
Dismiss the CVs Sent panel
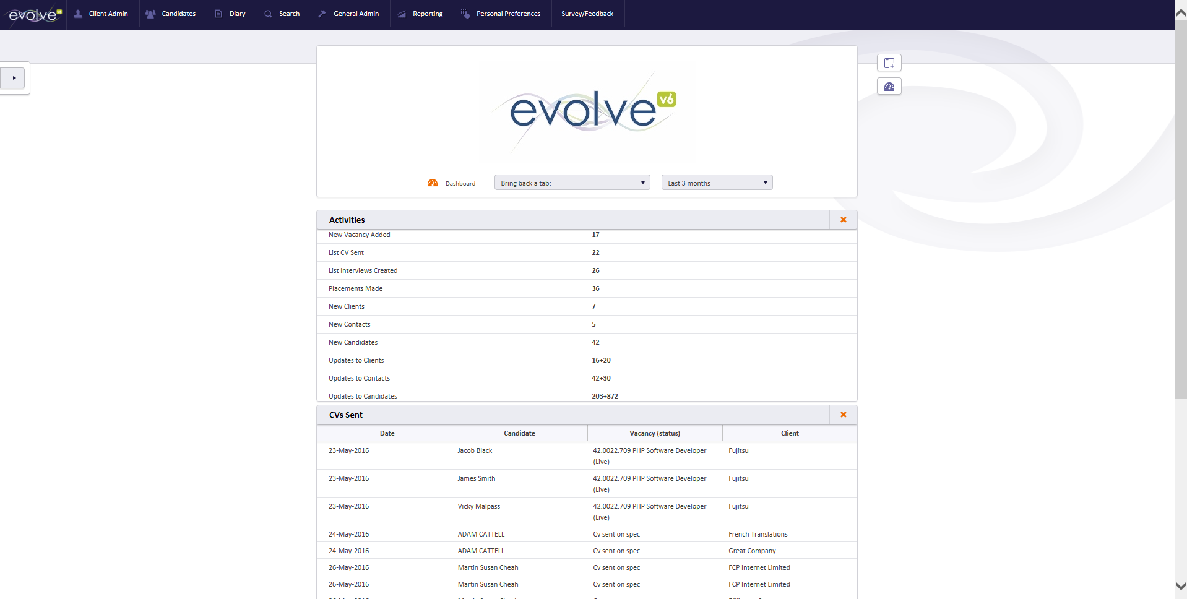(x=843, y=415)
